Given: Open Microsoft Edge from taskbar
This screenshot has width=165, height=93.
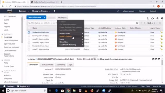Looking at the screenshot, I should tap(56, 91).
